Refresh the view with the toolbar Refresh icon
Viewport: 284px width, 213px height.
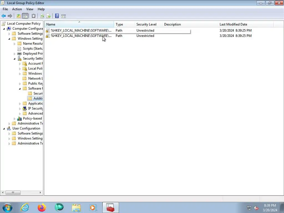click(42, 16)
